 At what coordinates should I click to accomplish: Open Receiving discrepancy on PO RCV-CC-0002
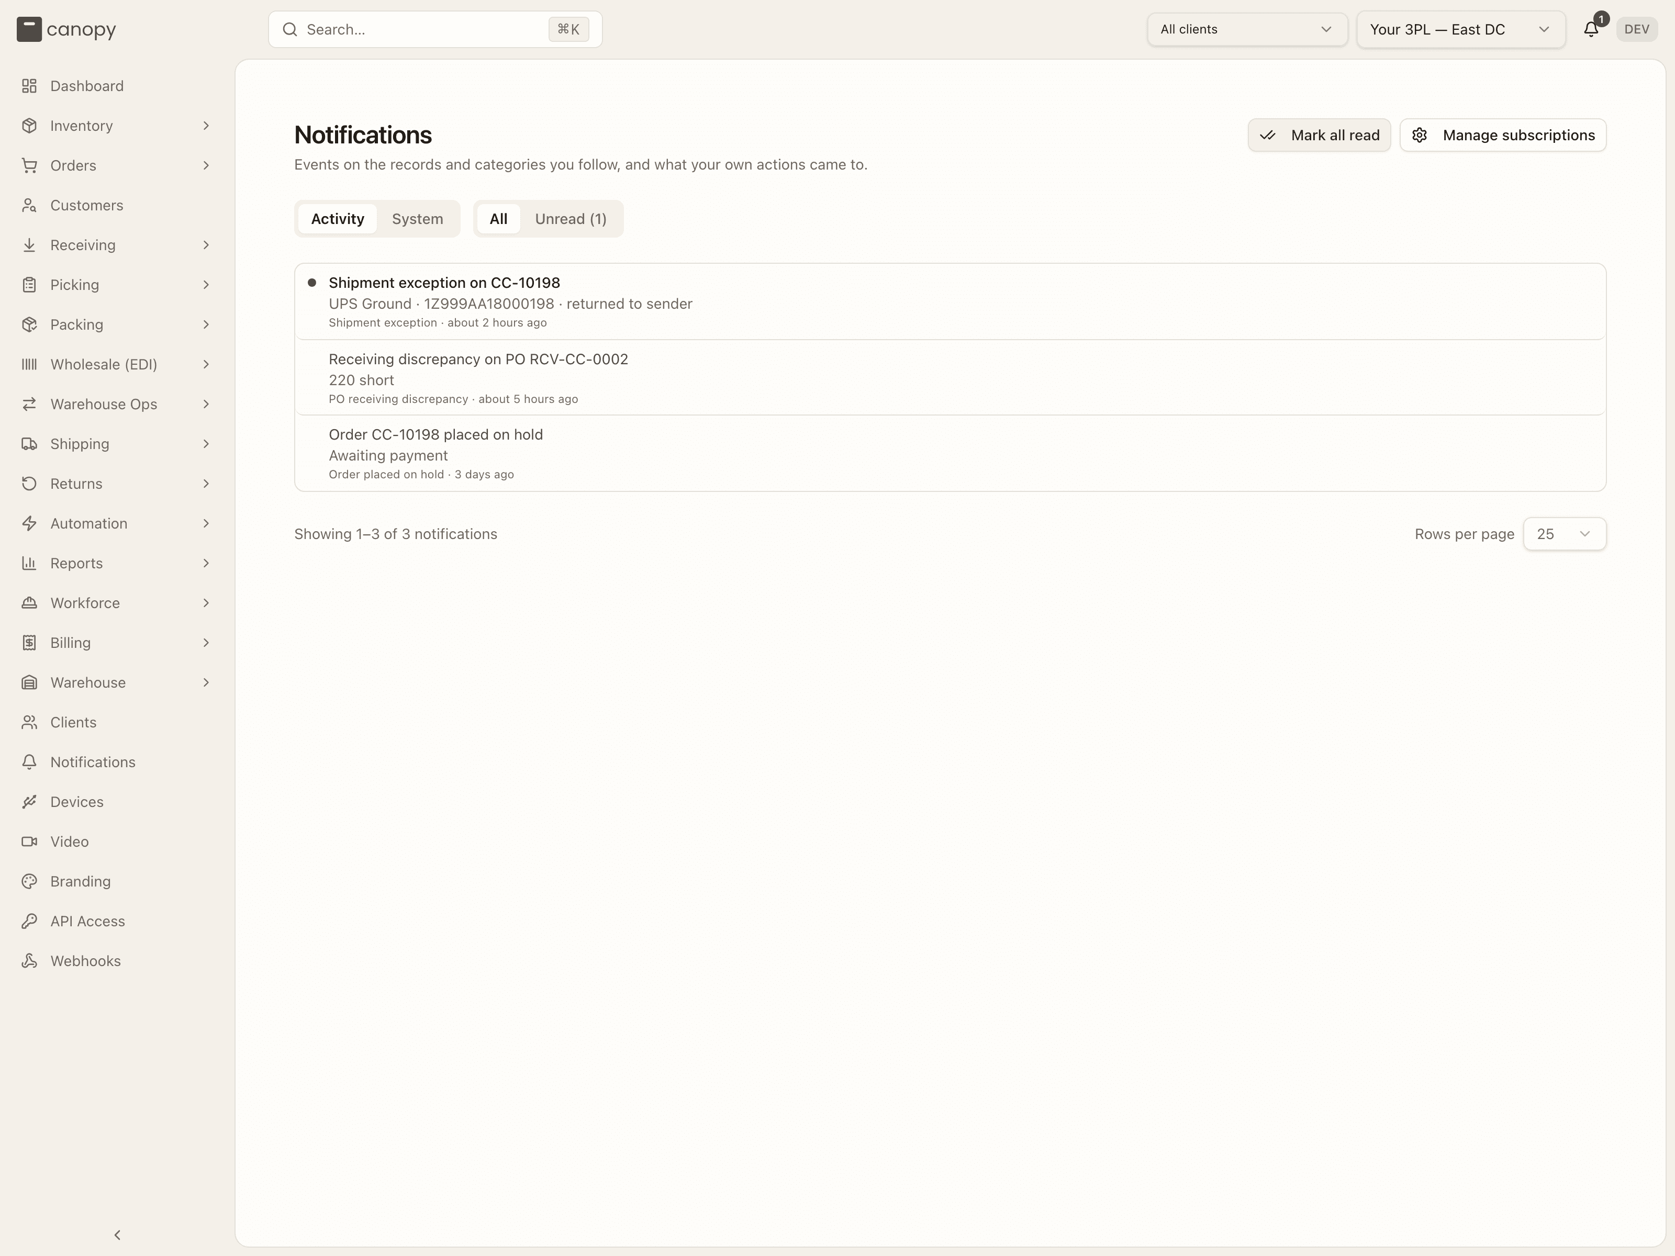[950, 378]
